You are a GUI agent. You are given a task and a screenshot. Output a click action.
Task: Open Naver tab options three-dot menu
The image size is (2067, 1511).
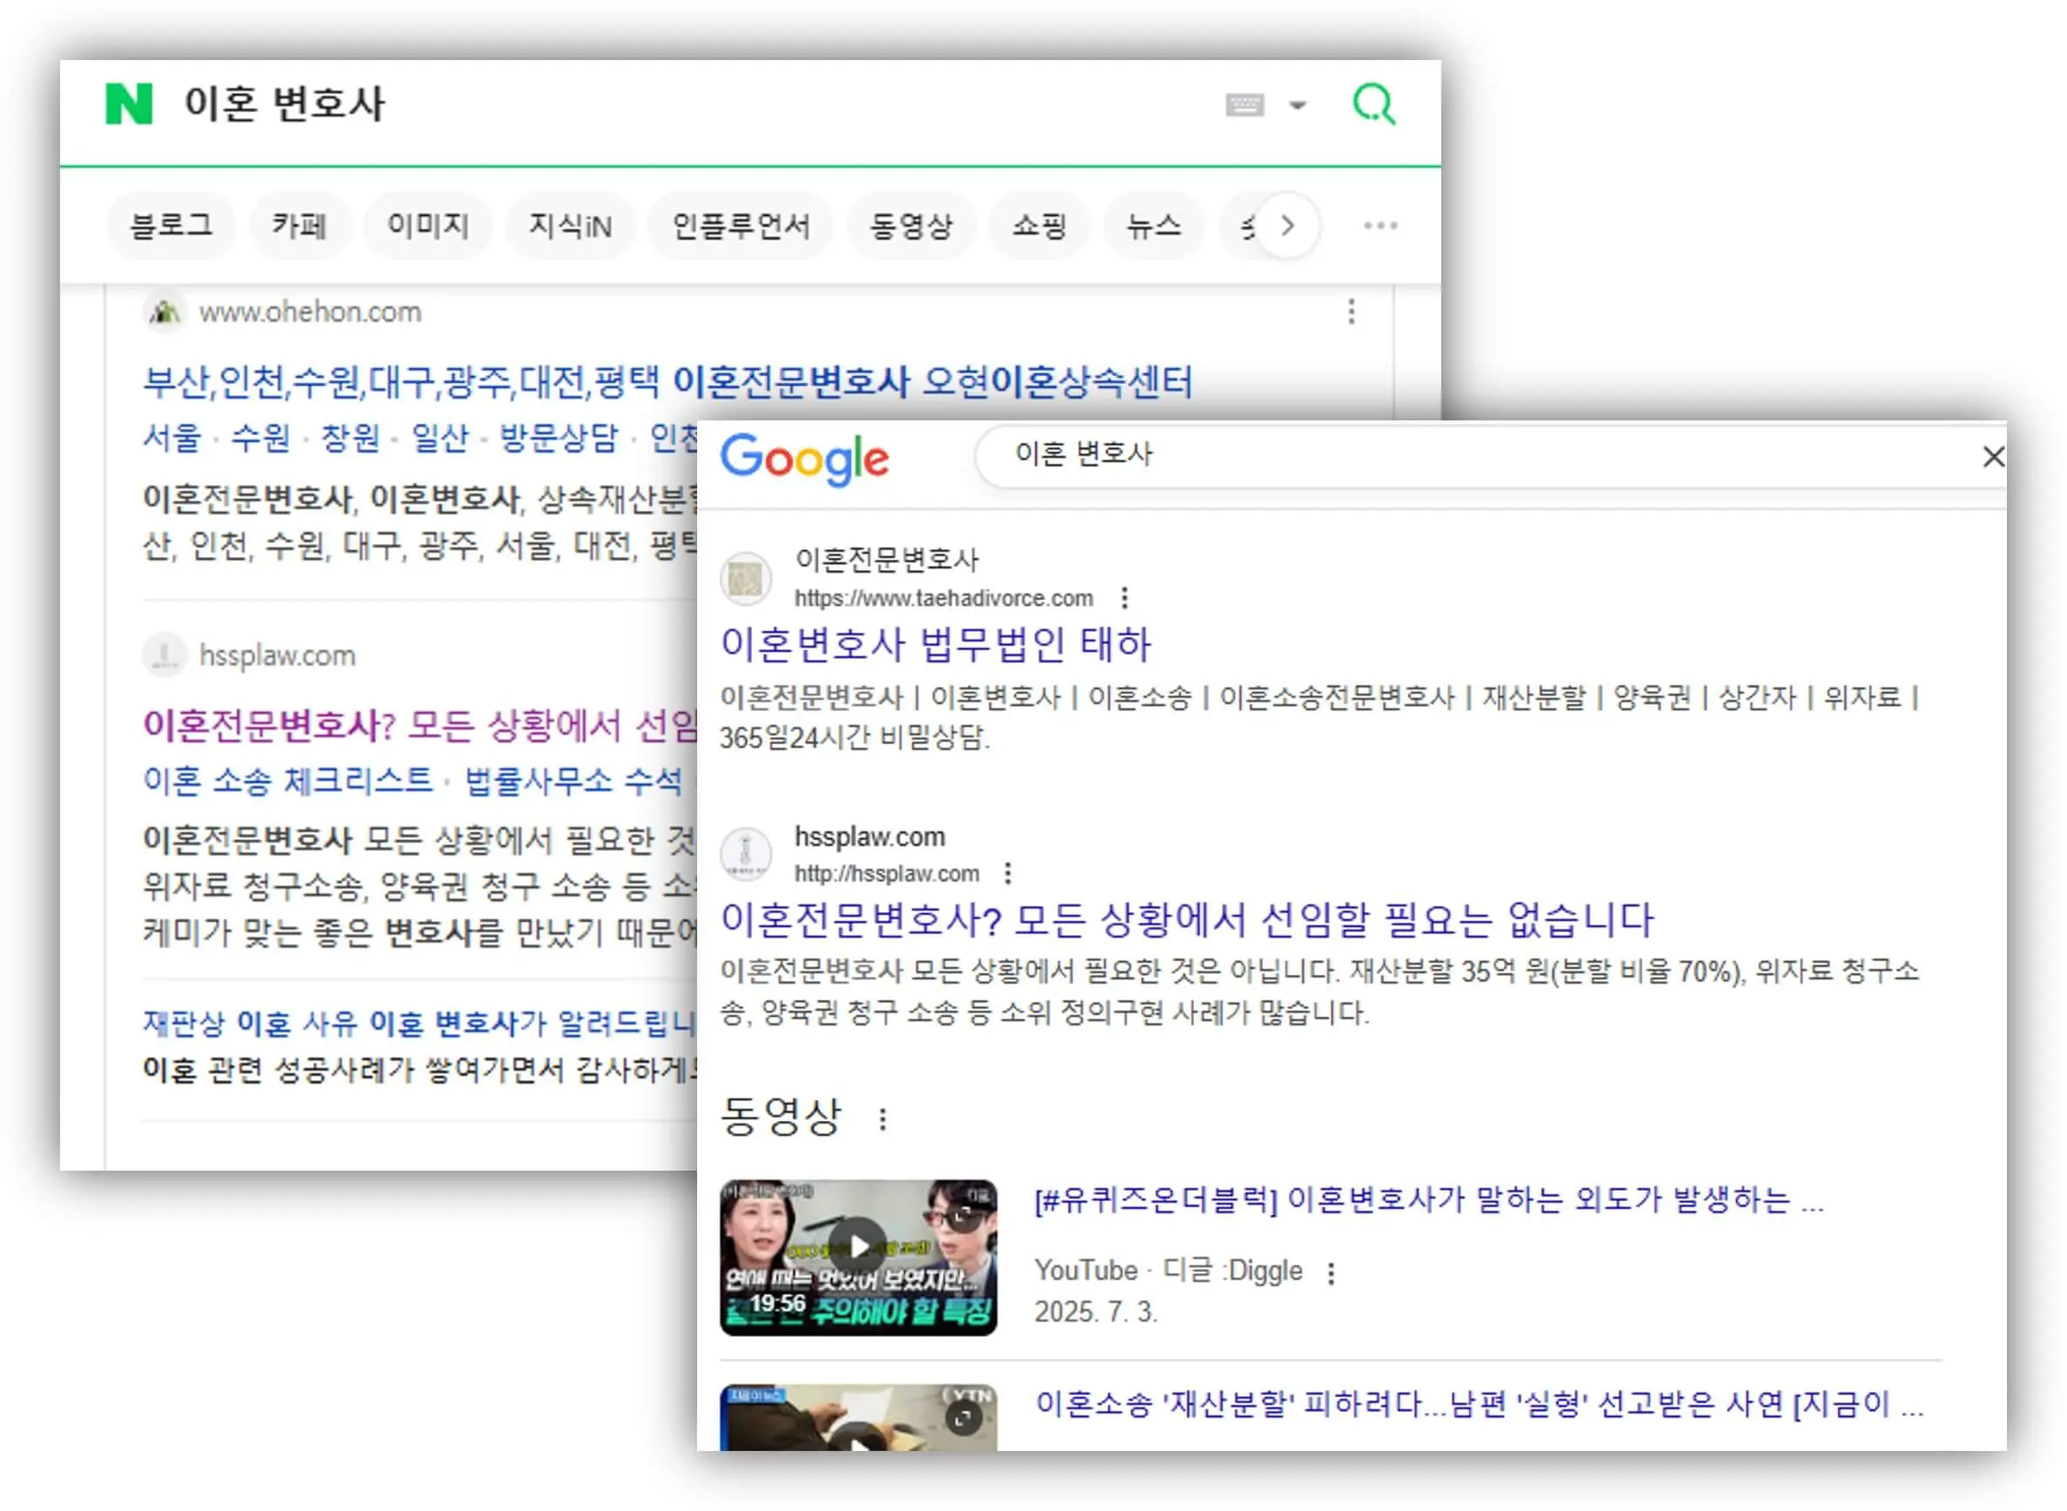[x=1379, y=225]
